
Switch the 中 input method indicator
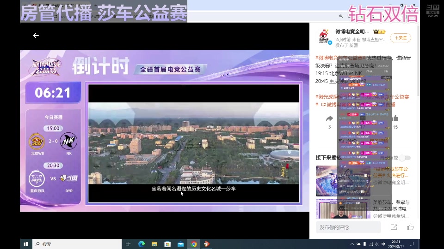[x=383, y=244]
